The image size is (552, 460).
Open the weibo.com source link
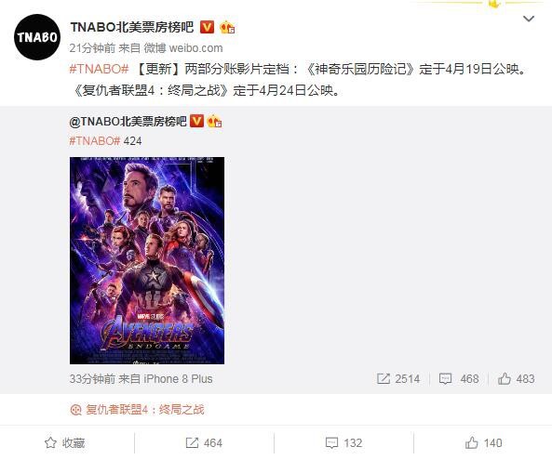[x=195, y=48]
